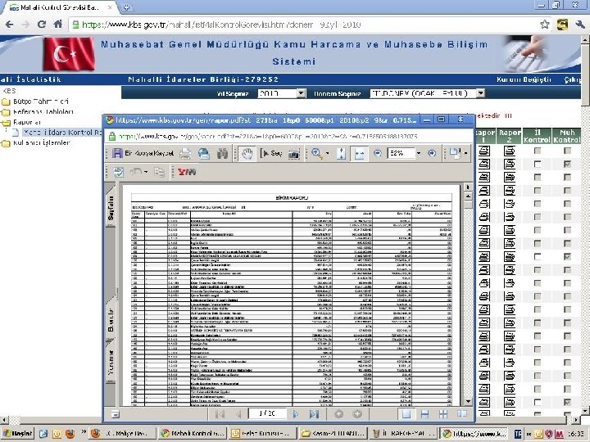This screenshot has height=442, width=590.
Task: Open the zoom percentage dropdown arrow
Action: click(419, 153)
